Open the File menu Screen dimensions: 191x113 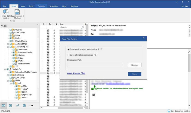coord(5,6)
